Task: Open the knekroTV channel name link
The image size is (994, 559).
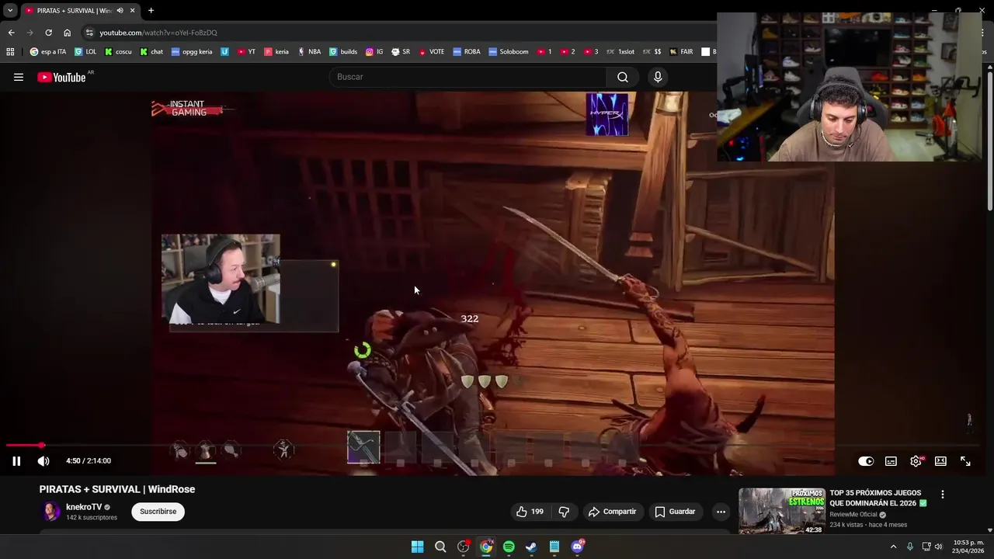Action: coord(84,507)
